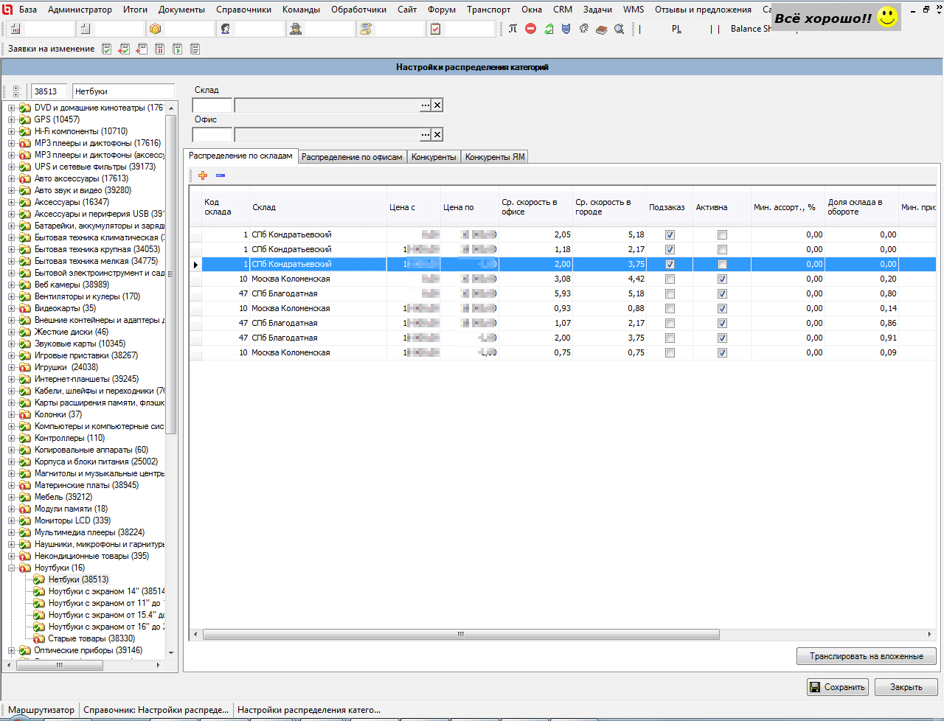Click the green refresh arrows toolbar icon
The height and width of the screenshot is (721, 944).
pos(549,29)
